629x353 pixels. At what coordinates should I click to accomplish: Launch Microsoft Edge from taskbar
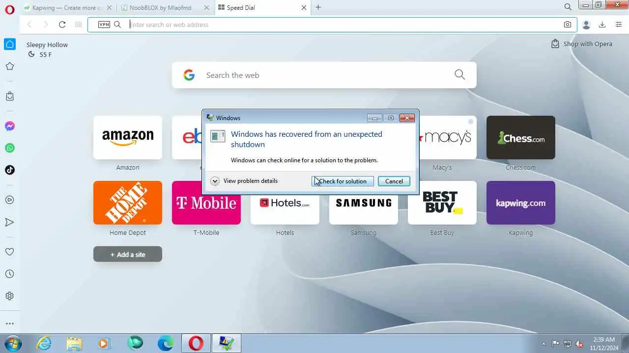(166, 343)
